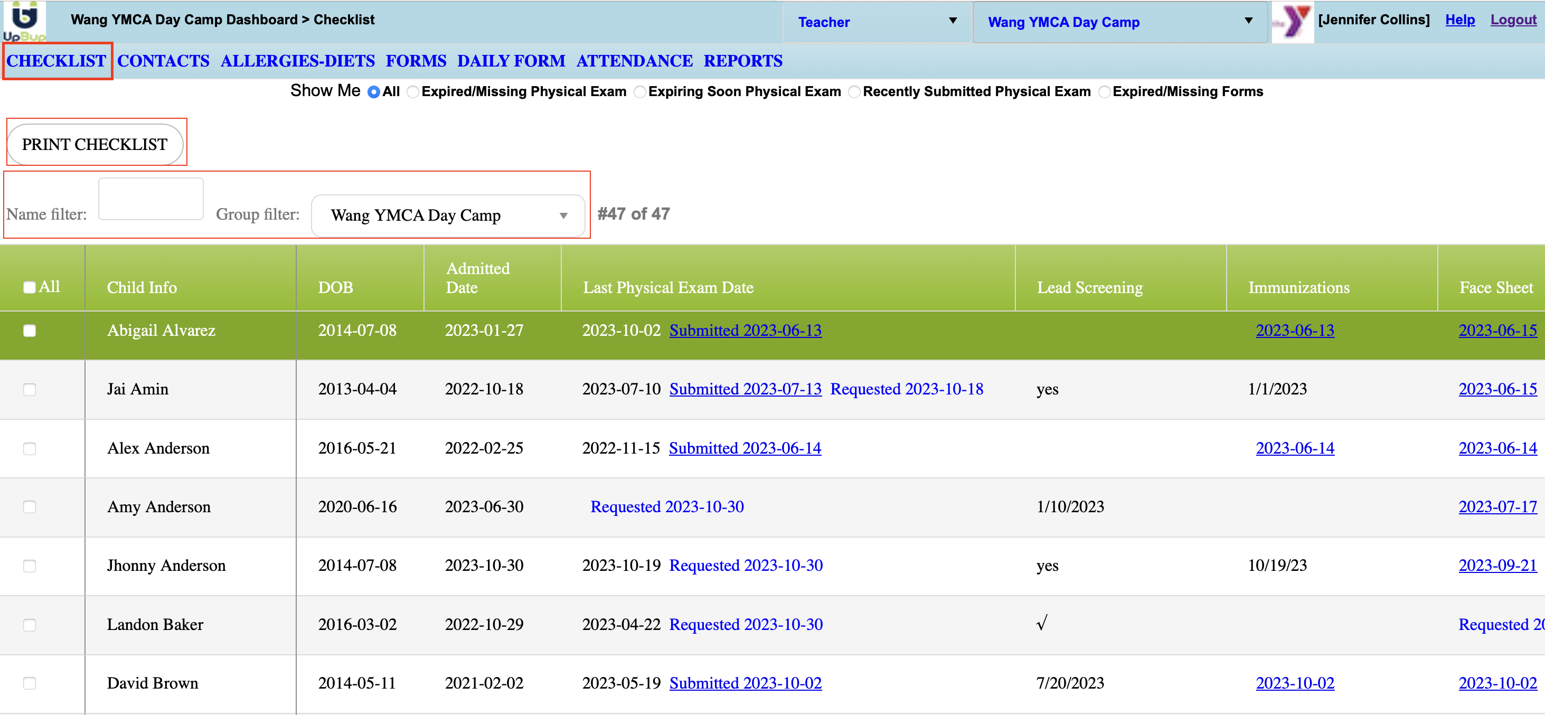The image size is (1545, 715).
Task: Select the Expiring Soon Physical Exam option
Action: pyautogui.click(x=640, y=92)
